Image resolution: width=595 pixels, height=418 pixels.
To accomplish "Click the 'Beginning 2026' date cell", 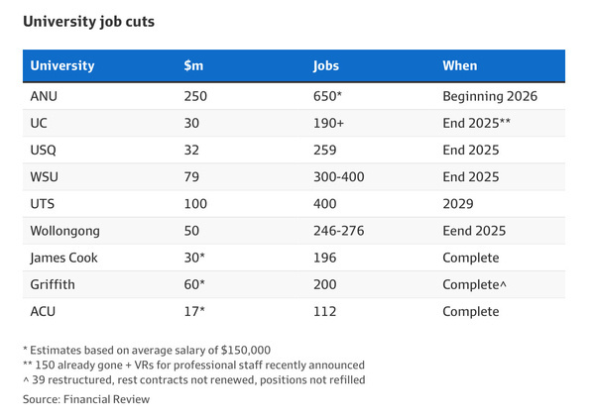I will (x=490, y=97).
